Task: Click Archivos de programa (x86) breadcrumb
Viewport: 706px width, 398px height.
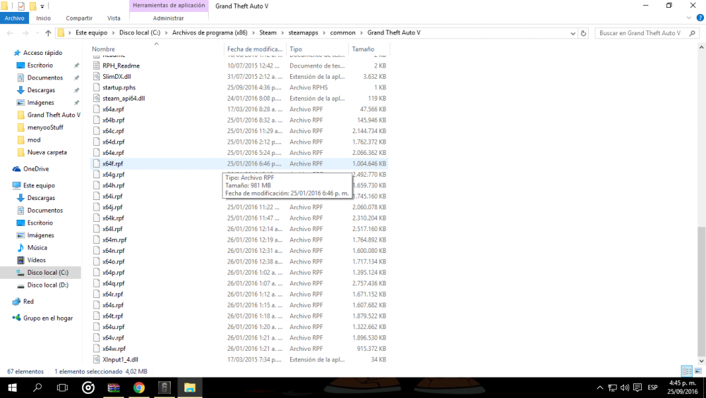Action: click(x=210, y=33)
